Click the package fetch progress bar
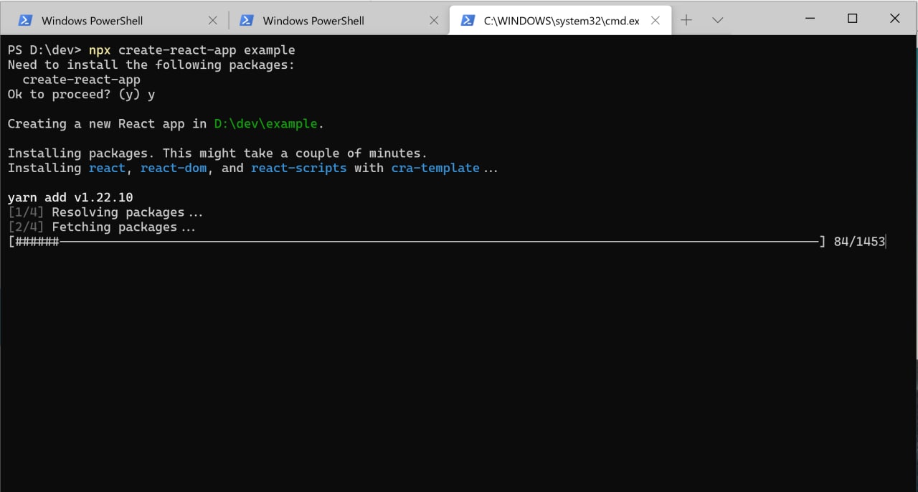Screen dimensions: 918x492 tap(416, 242)
